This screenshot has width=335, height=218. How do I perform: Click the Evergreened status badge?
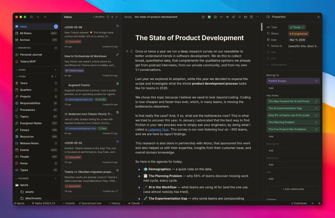coord(298,34)
